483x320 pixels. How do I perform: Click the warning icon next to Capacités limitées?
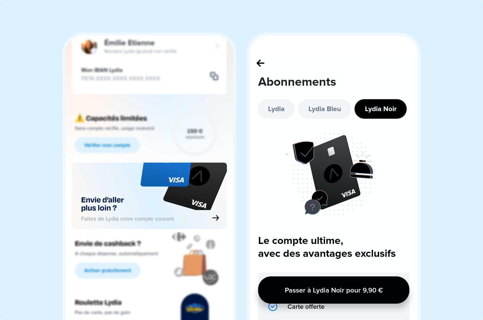point(79,118)
